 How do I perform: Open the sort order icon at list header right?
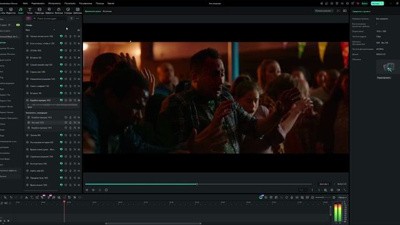79,30
